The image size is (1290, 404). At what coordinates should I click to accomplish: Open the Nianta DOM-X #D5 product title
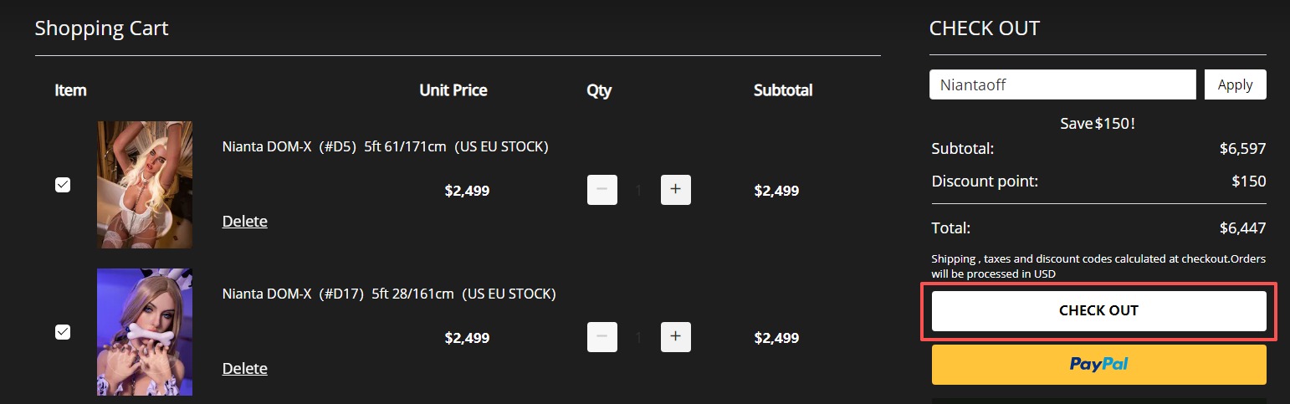(x=385, y=147)
